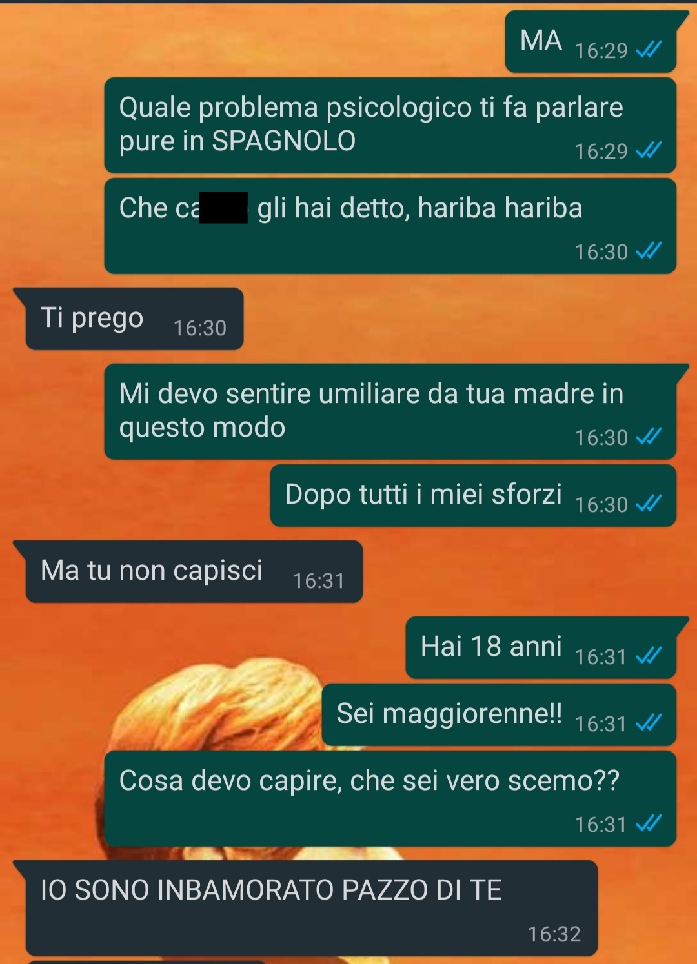697x964 pixels.
Task: Tap the blue checkmarks on the 'hariba hariba' message
Action: coord(649,250)
